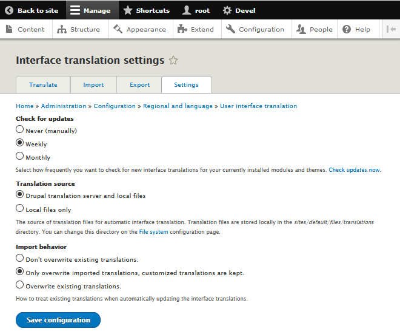Click the Devel gear icon
The width and height of the screenshot is (400, 334).
[227, 10]
